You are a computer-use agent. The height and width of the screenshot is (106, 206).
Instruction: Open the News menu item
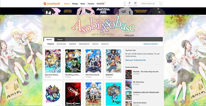[83, 4]
